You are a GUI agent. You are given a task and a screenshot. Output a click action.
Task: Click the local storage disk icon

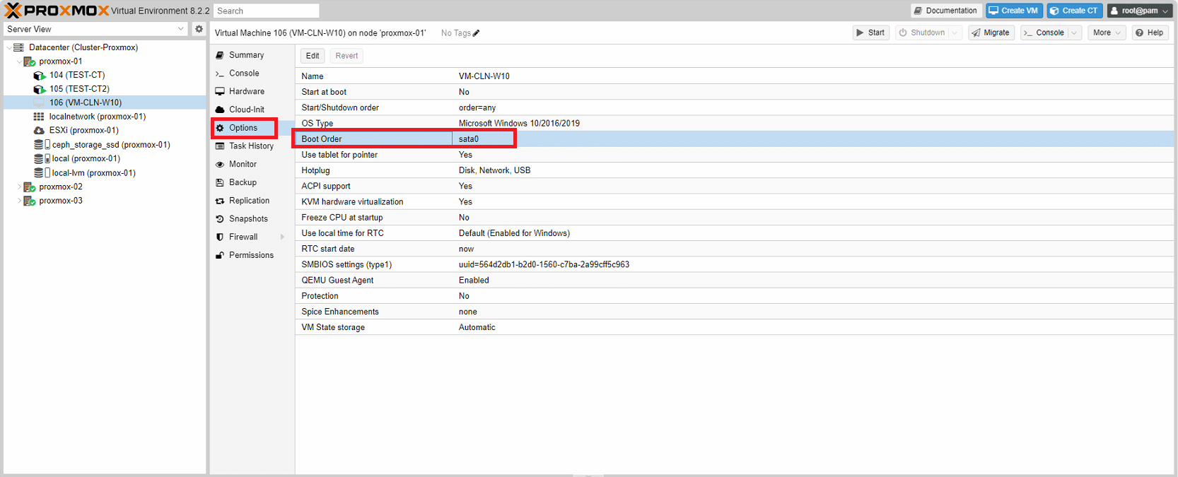(42, 158)
